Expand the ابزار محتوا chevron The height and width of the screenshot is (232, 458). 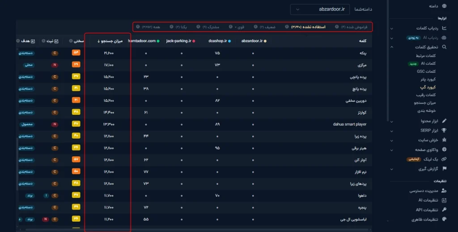tap(392, 121)
